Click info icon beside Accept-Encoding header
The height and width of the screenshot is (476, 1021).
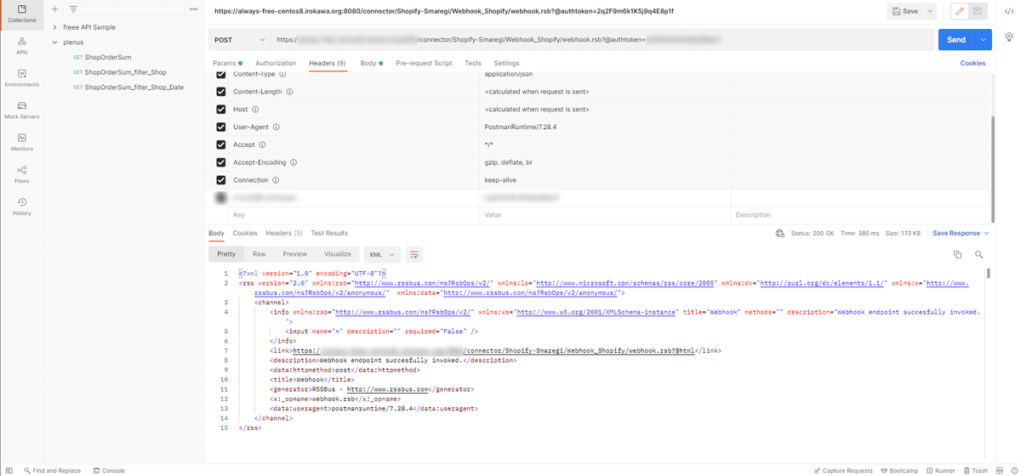pos(294,162)
